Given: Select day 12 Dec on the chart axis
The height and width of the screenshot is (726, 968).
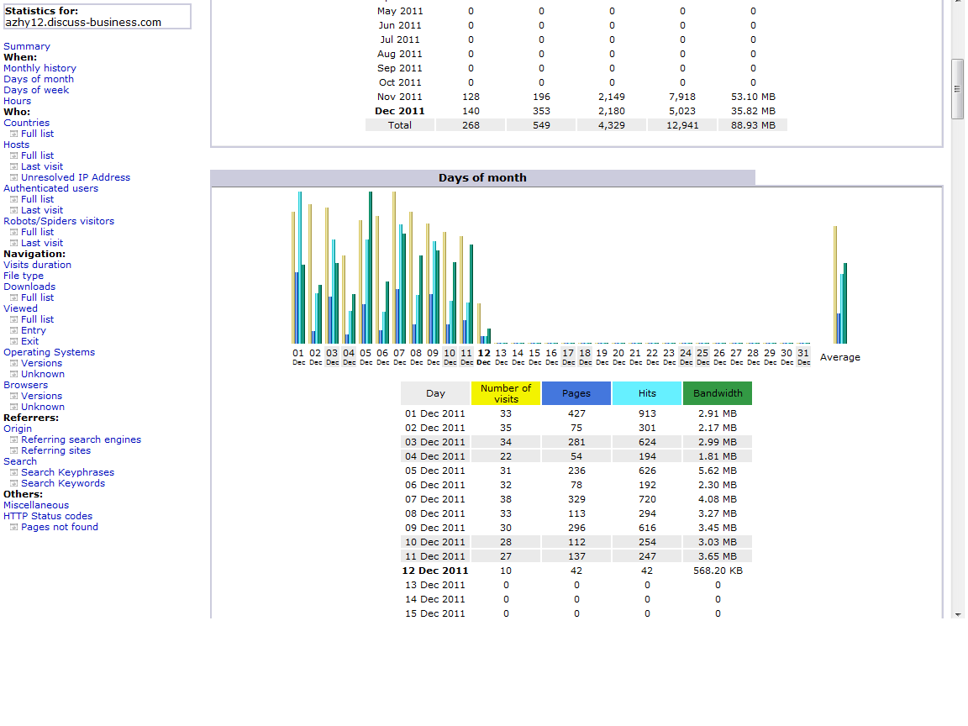Looking at the screenshot, I should 484,357.
